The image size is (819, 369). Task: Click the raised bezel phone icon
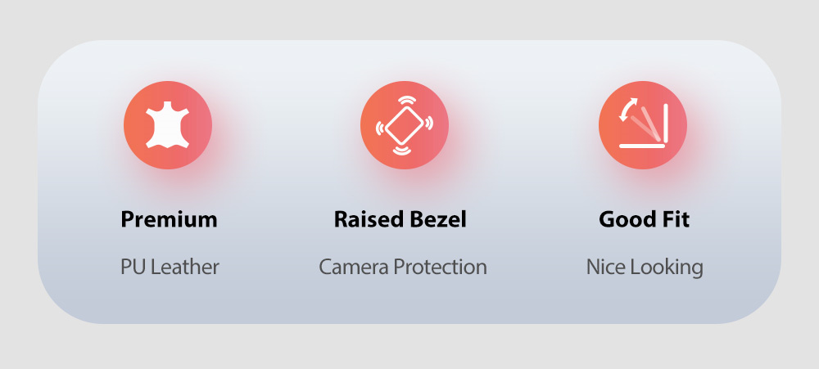coord(405,126)
